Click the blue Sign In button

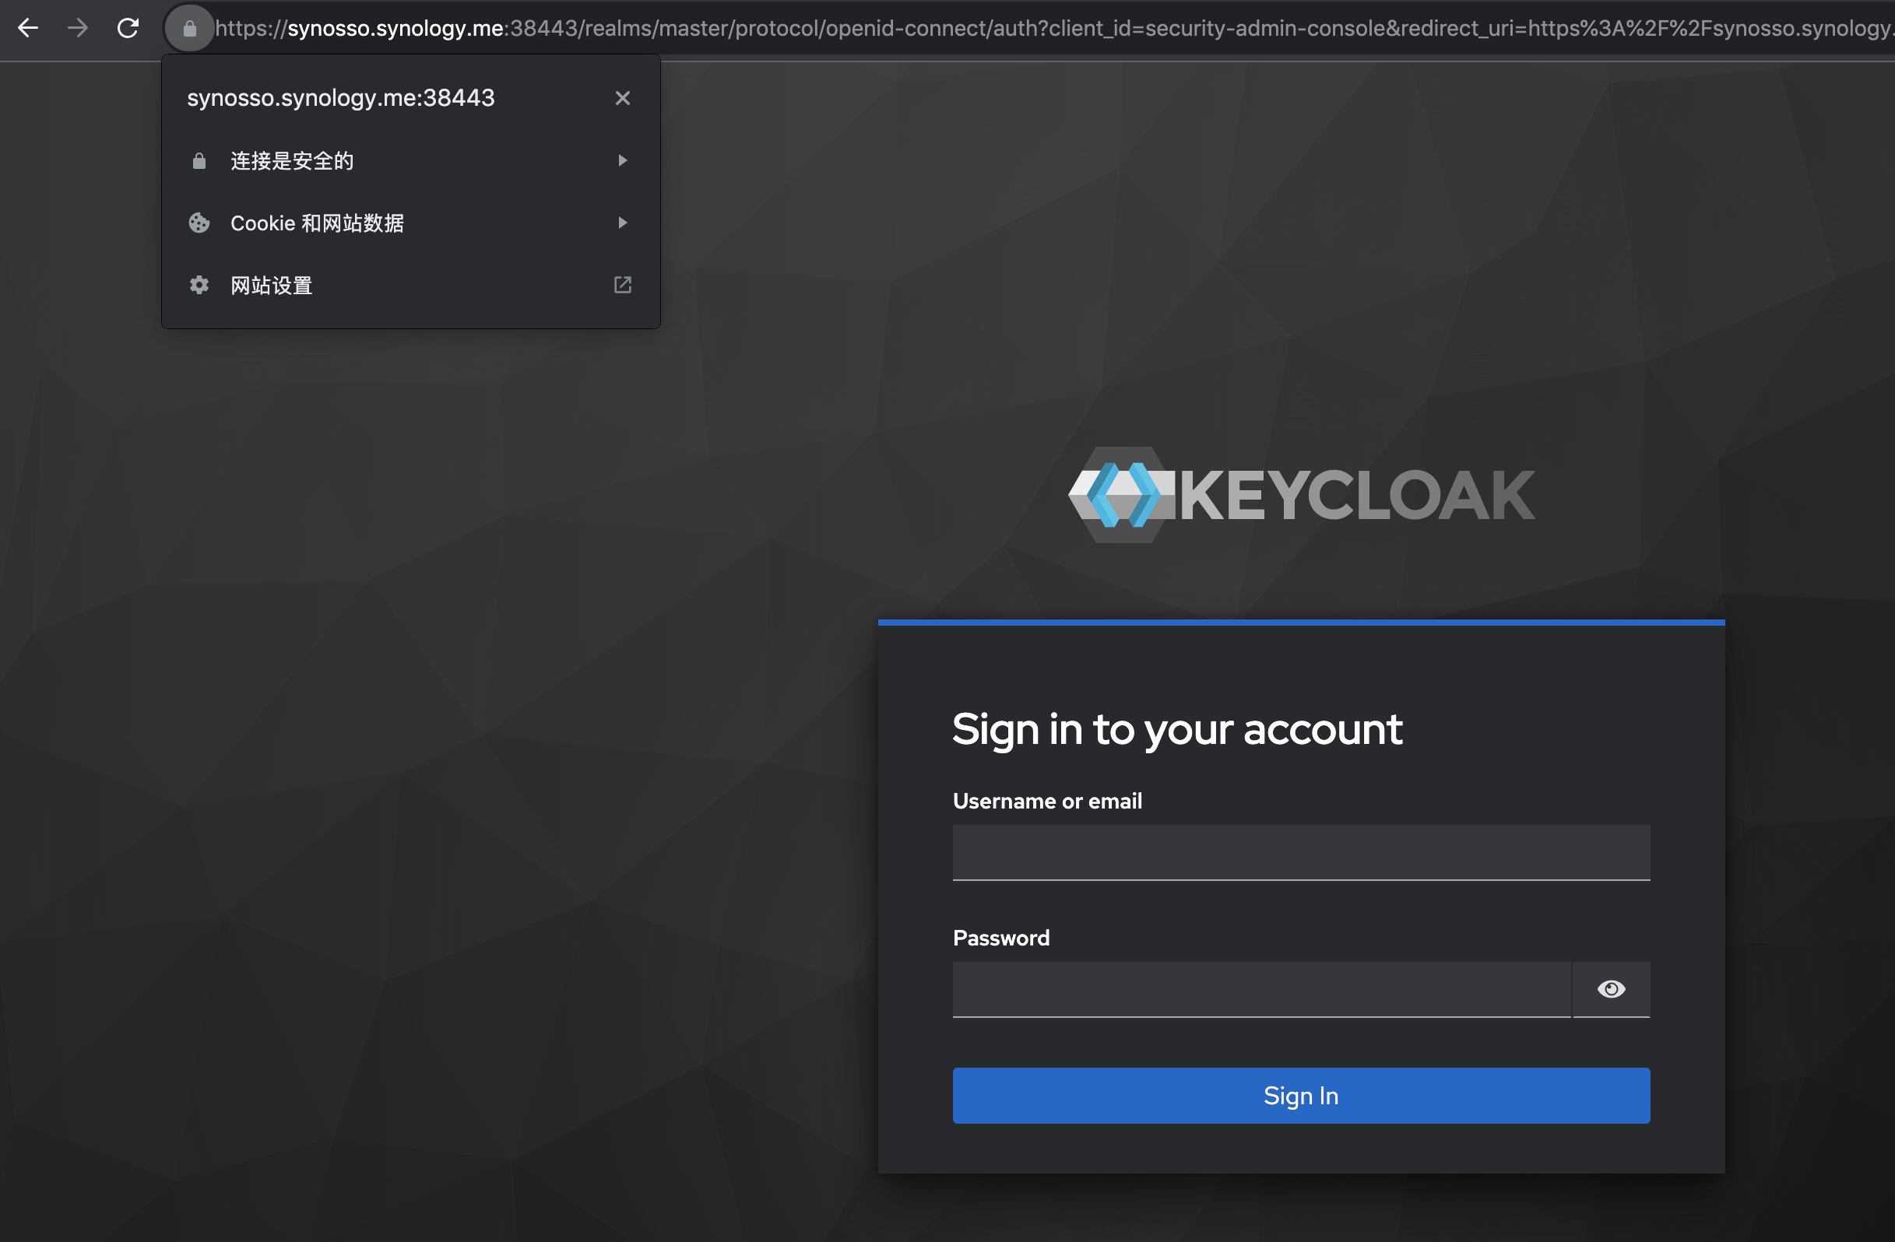1301,1096
